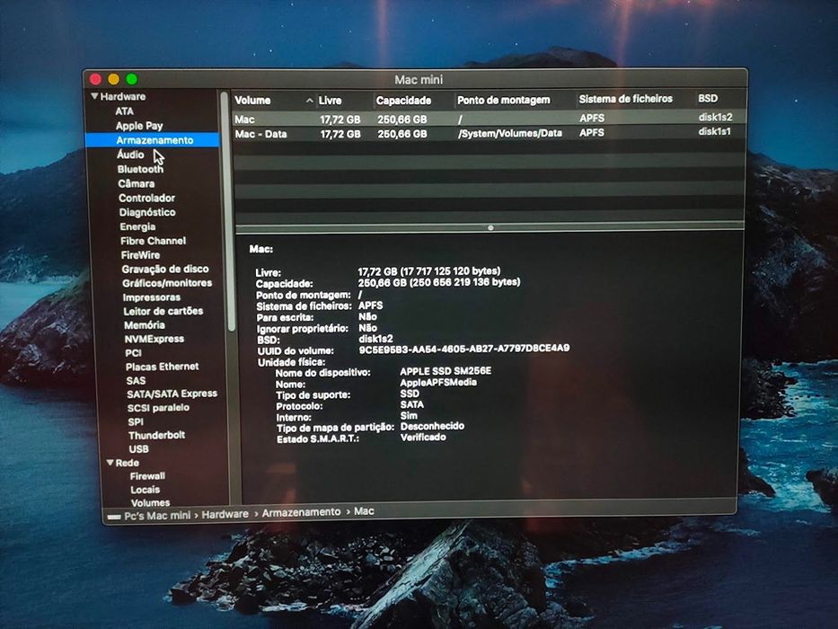Viewport: 838px width, 629px height.
Task: Collapse the Rede section triangle
Action: [x=110, y=463]
